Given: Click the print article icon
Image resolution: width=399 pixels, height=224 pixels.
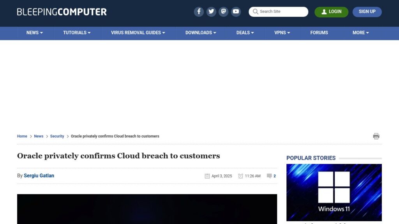Looking at the screenshot, I should (x=376, y=136).
